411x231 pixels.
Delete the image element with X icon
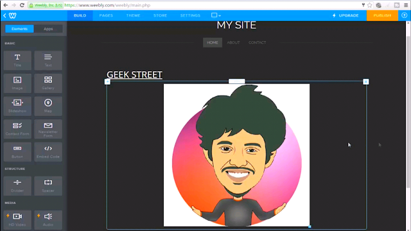tap(365, 81)
